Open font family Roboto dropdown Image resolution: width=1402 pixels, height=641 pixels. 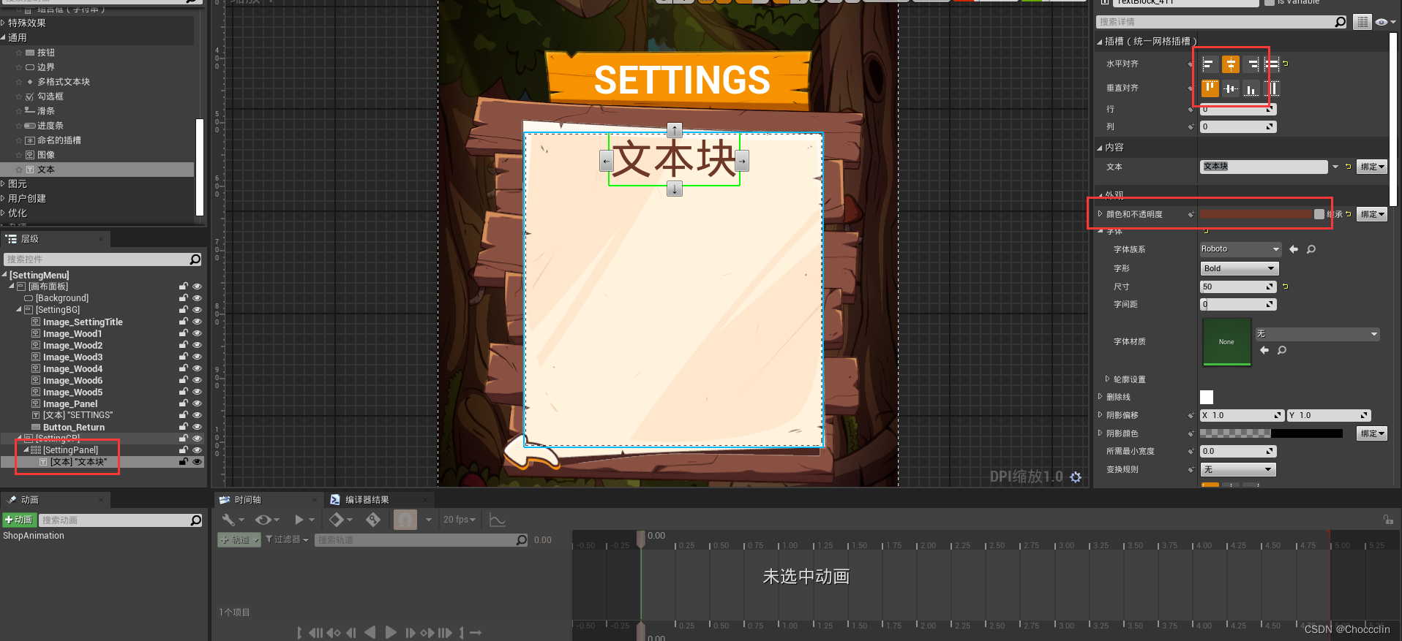pos(1241,249)
